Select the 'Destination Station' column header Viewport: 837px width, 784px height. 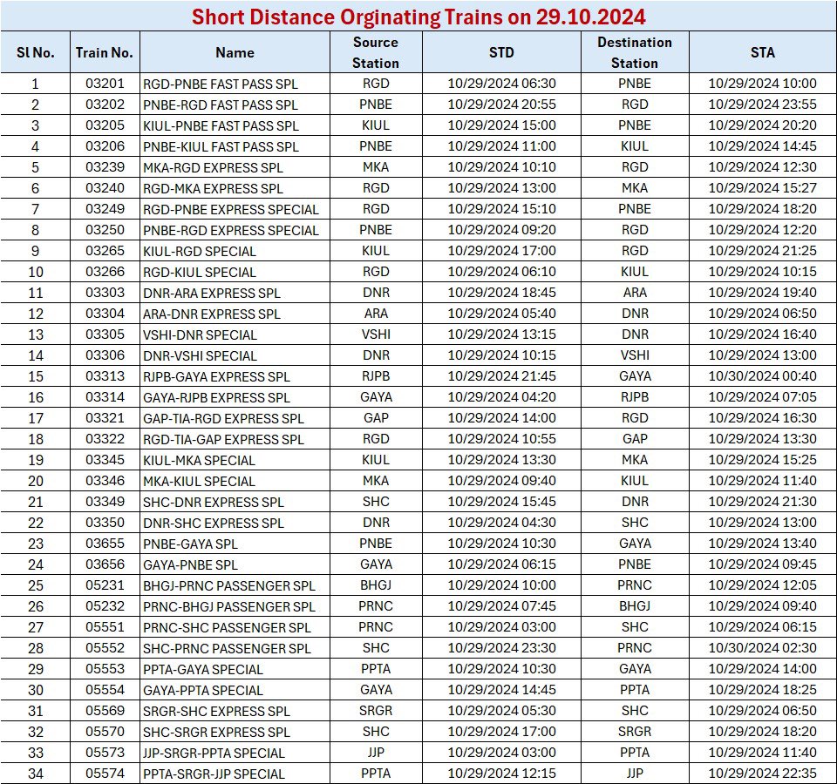click(x=635, y=52)
